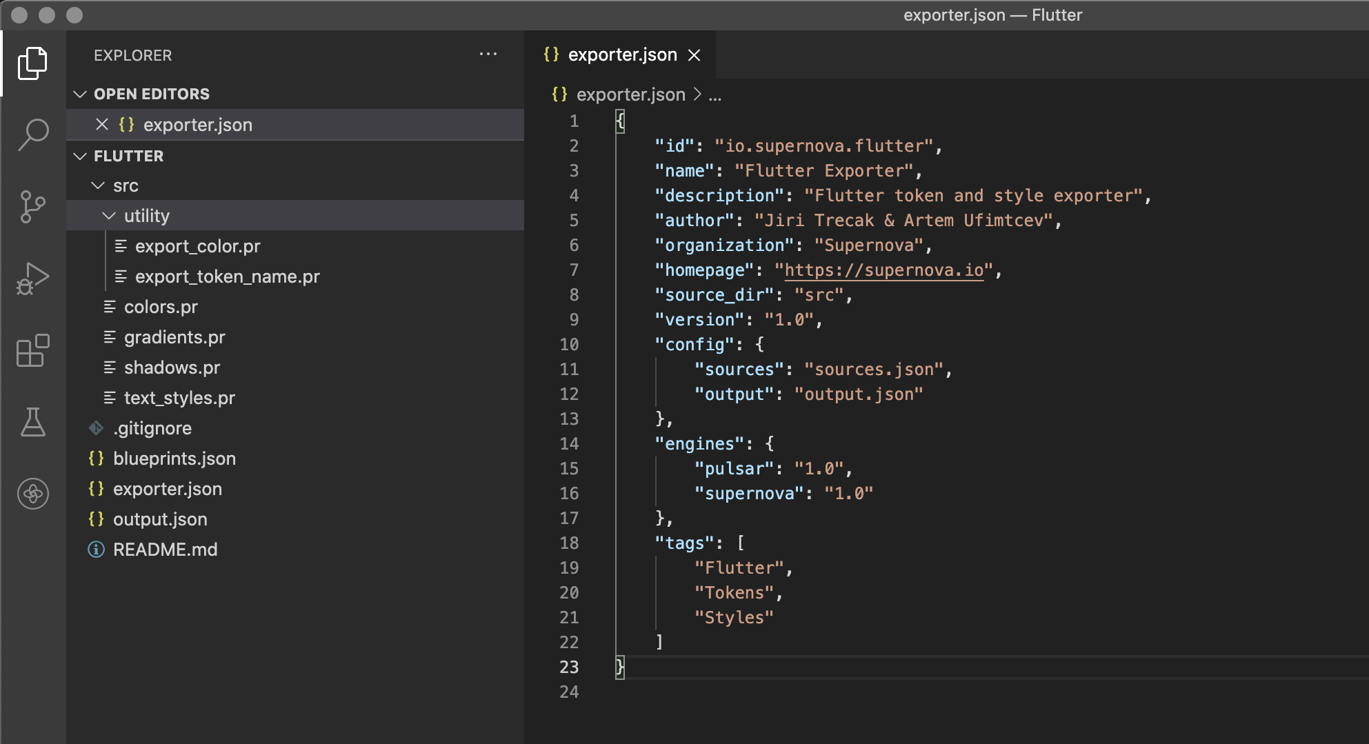Click line number 10 in gutter
This screenshot has width=1369, height=744.
(569, 344)
